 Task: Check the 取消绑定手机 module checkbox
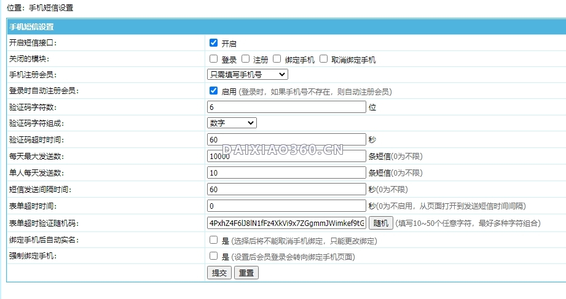pyautogui.click(x=324, y=60)
